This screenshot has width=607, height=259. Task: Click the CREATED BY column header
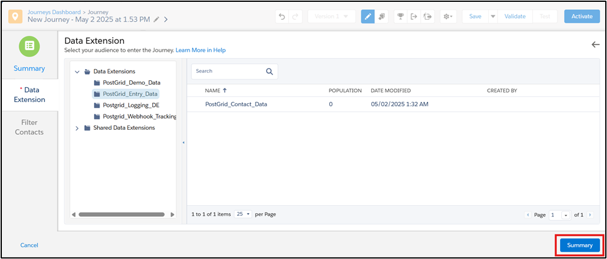click(502, 90)
